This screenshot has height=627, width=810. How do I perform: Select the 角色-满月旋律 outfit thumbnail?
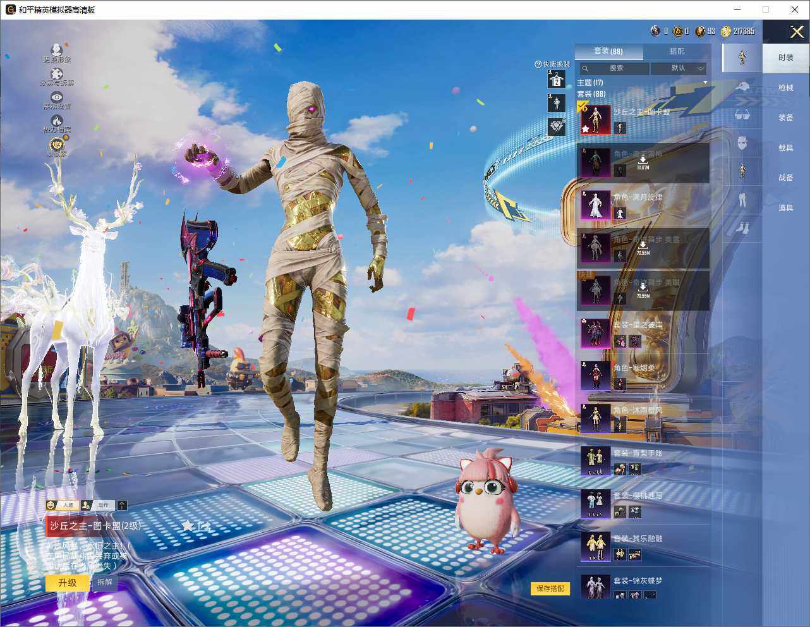click(596, 205)
